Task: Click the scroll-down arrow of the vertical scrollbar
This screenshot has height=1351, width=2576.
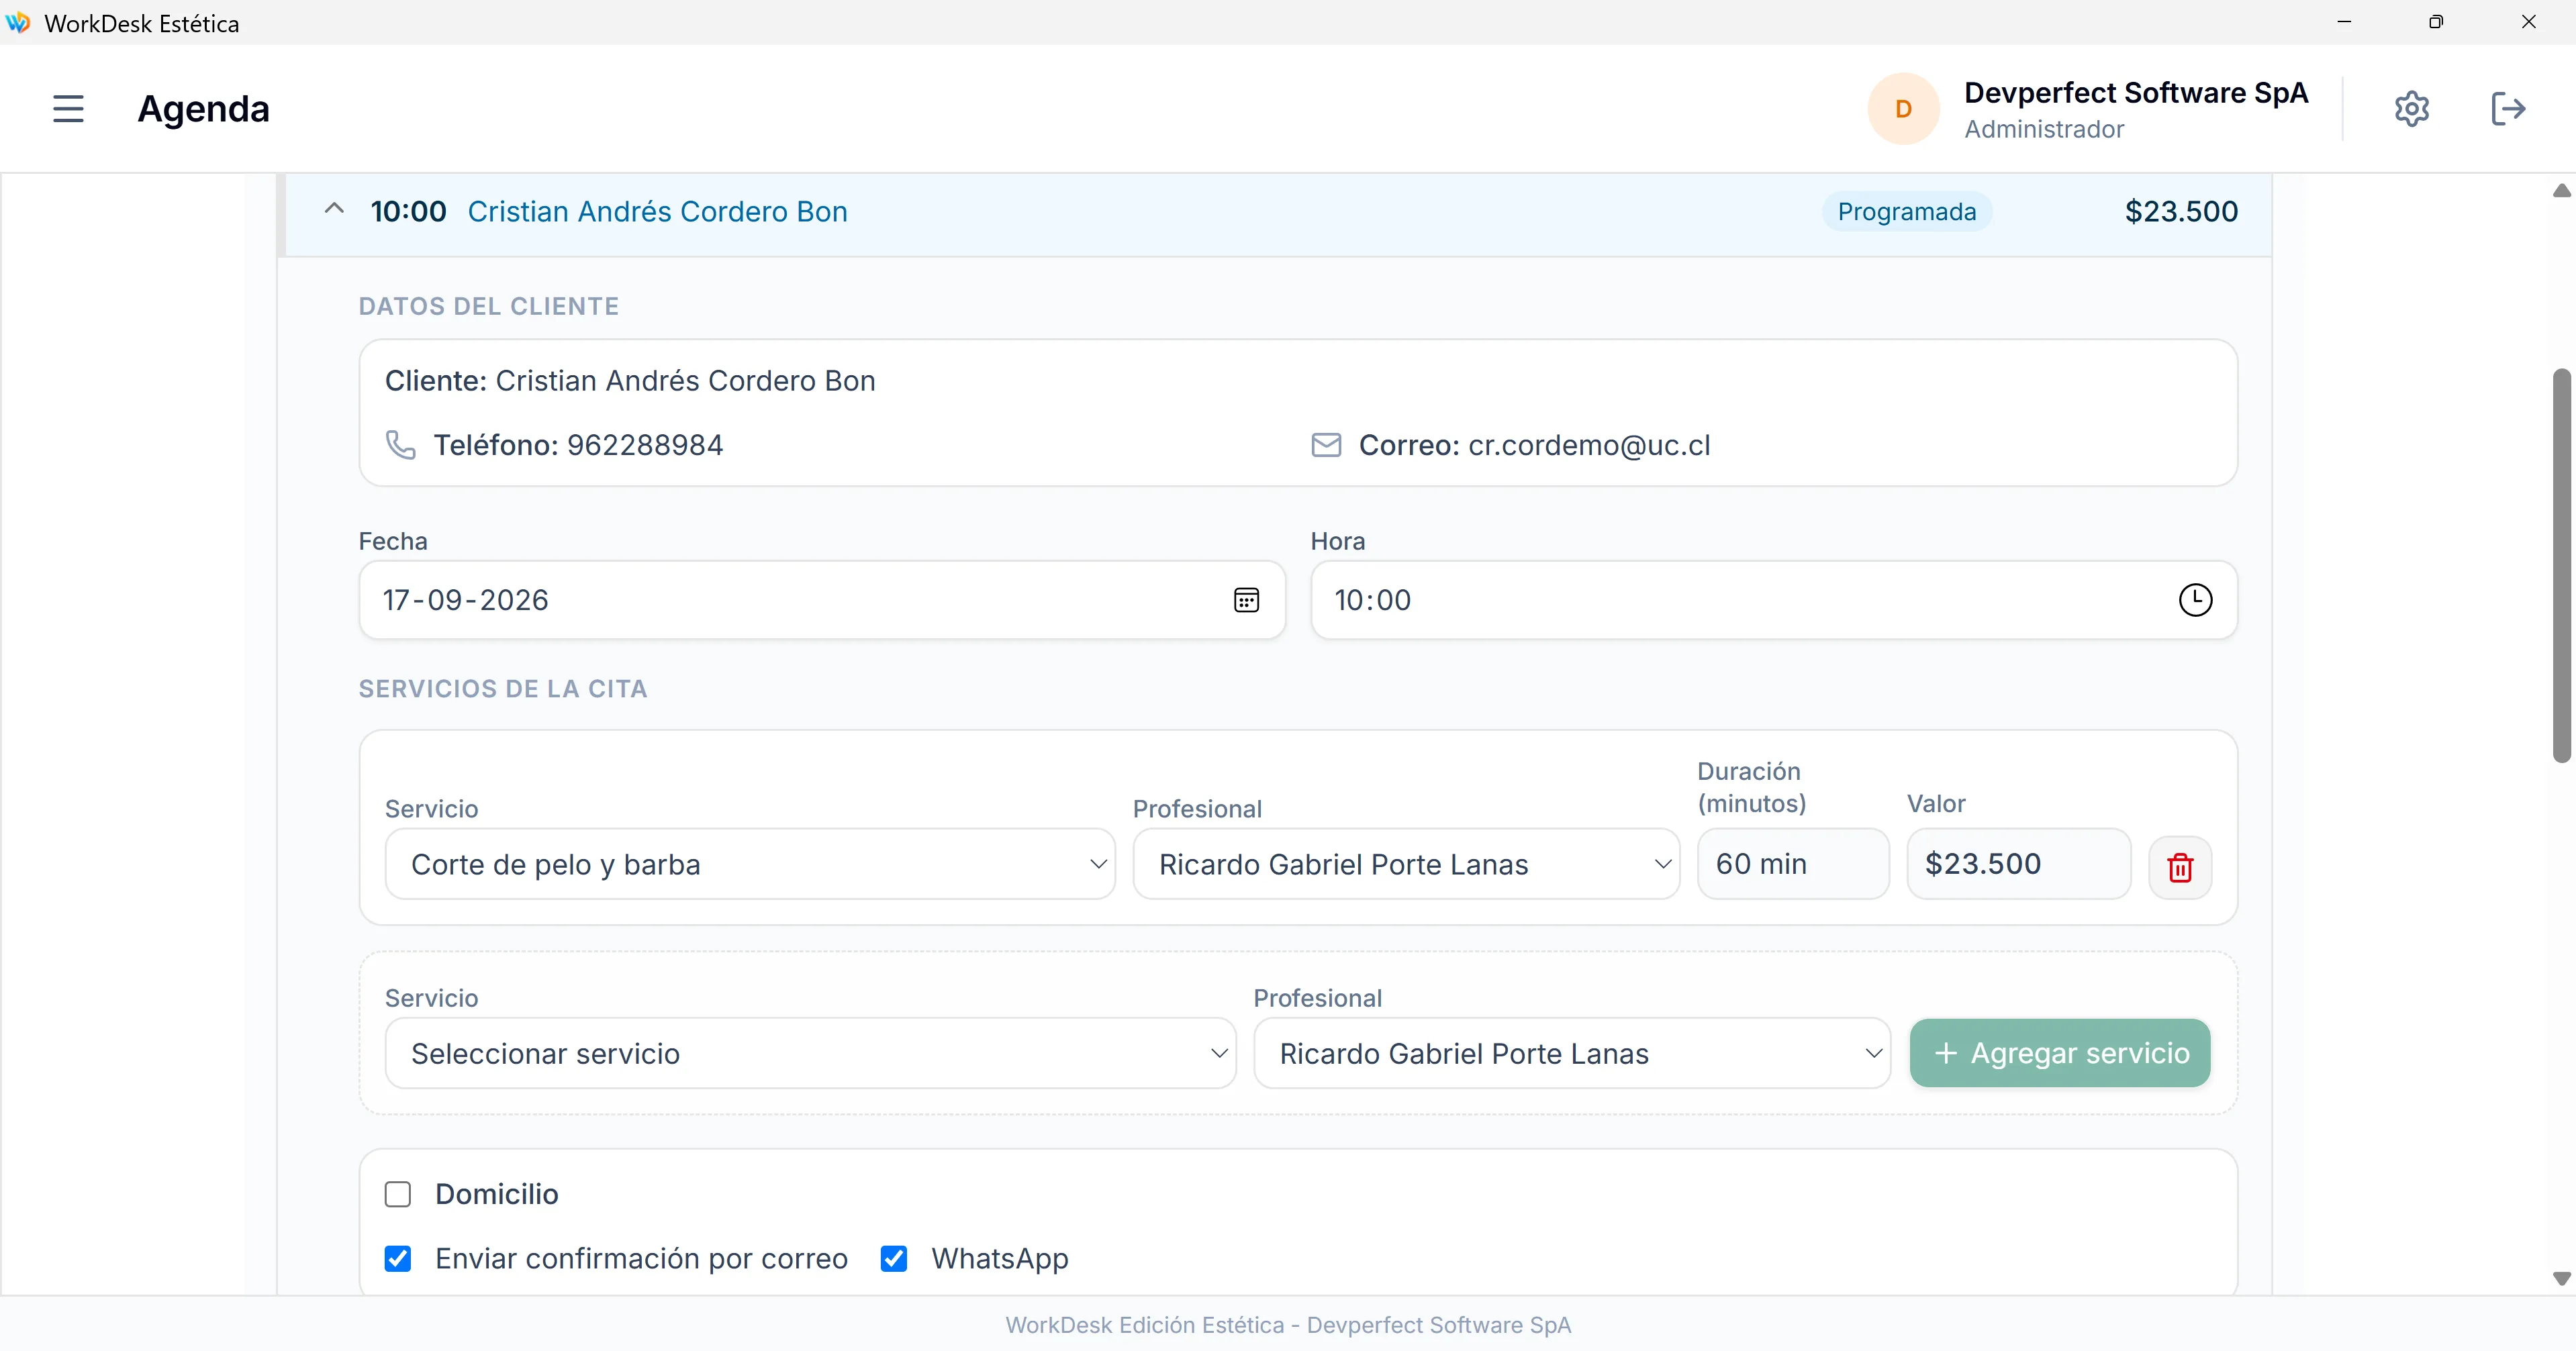Action: [x=2561, y=1278]
